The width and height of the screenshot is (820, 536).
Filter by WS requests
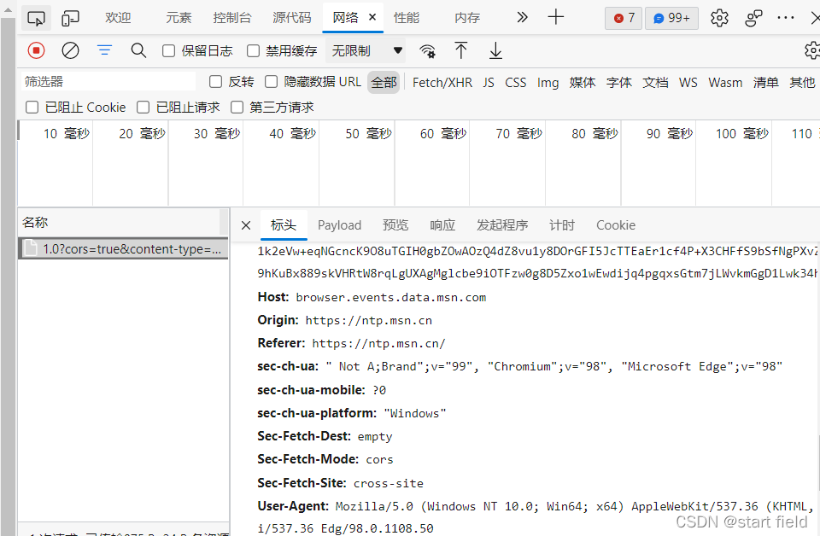point(688,83)
